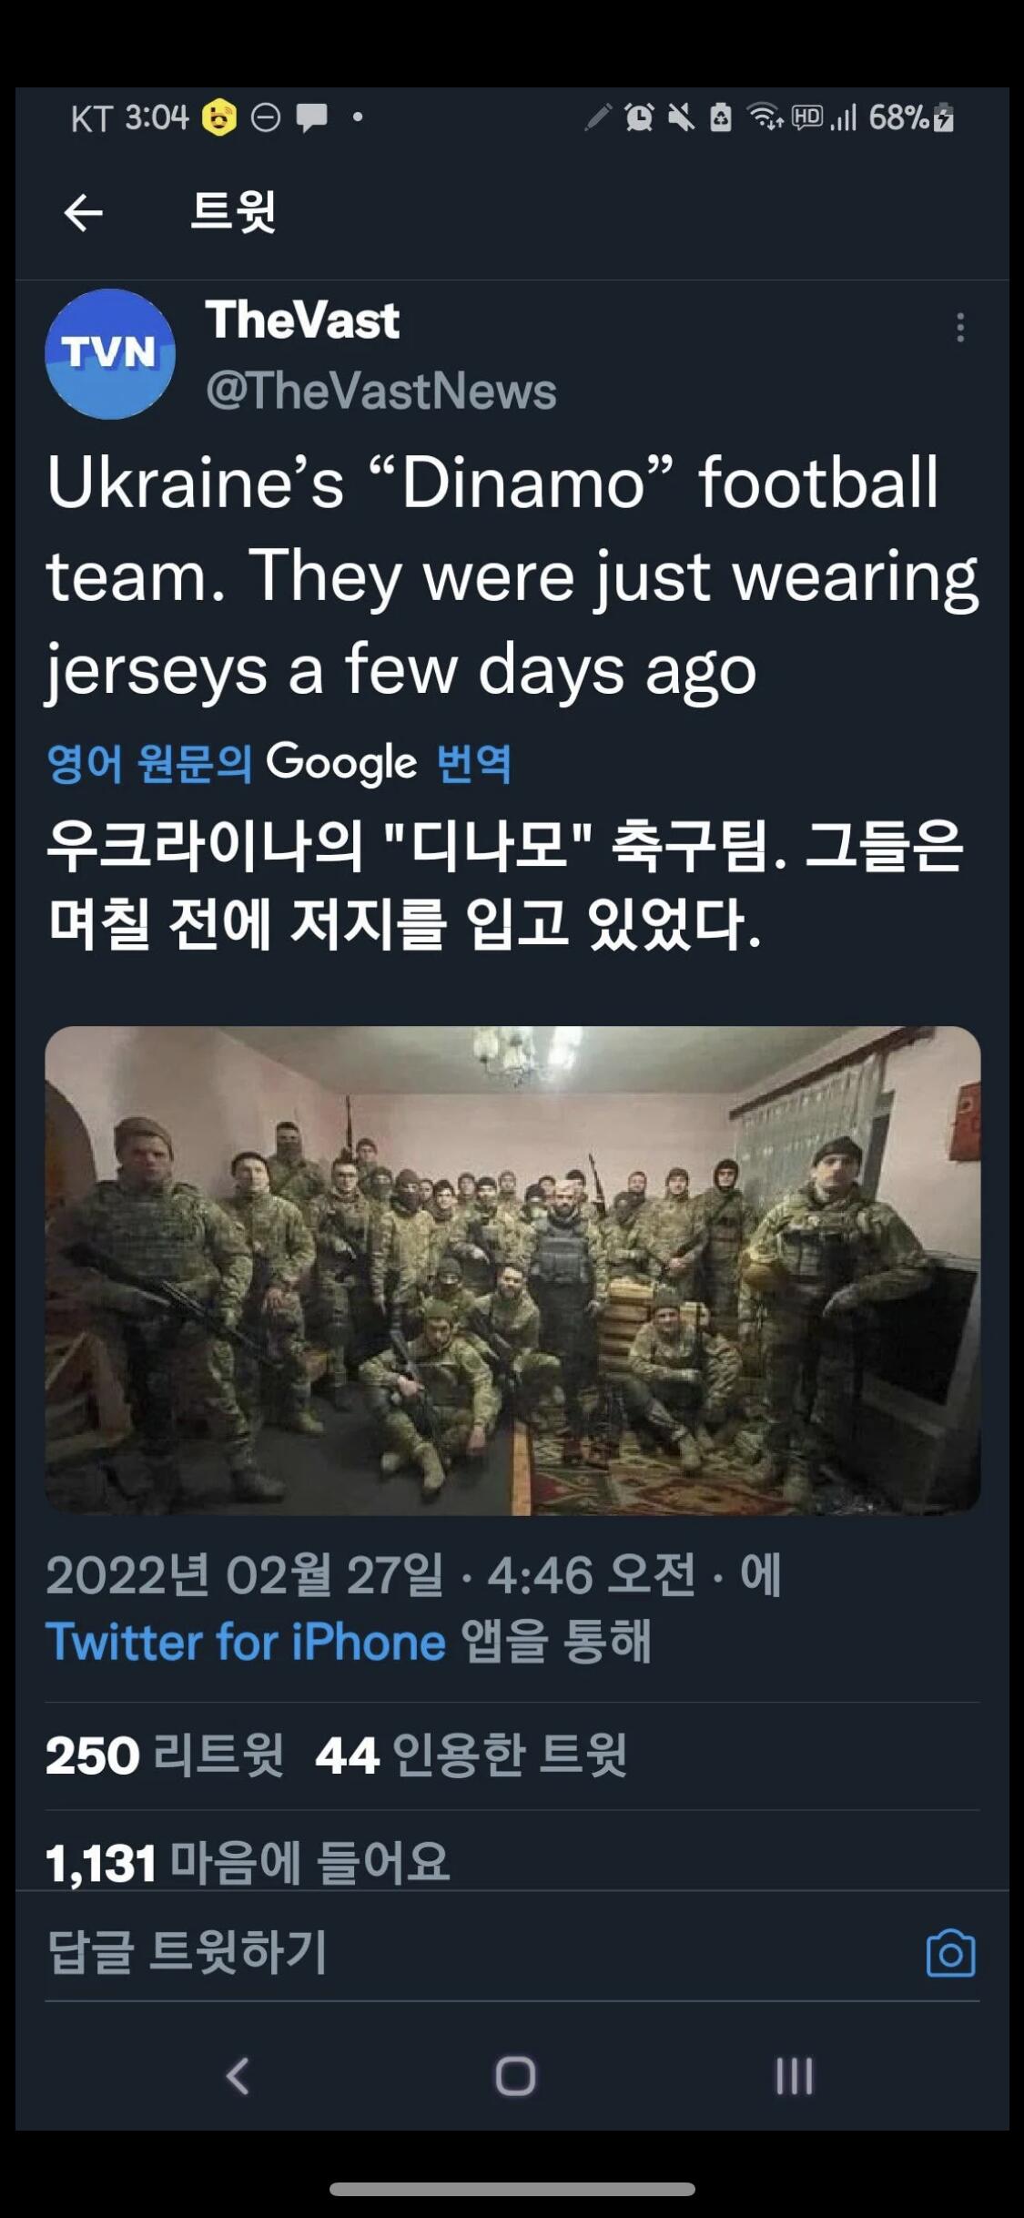Tap the camera icon in reply bar
This screenshot has height=2218, width=1024.
[950, 1953]
